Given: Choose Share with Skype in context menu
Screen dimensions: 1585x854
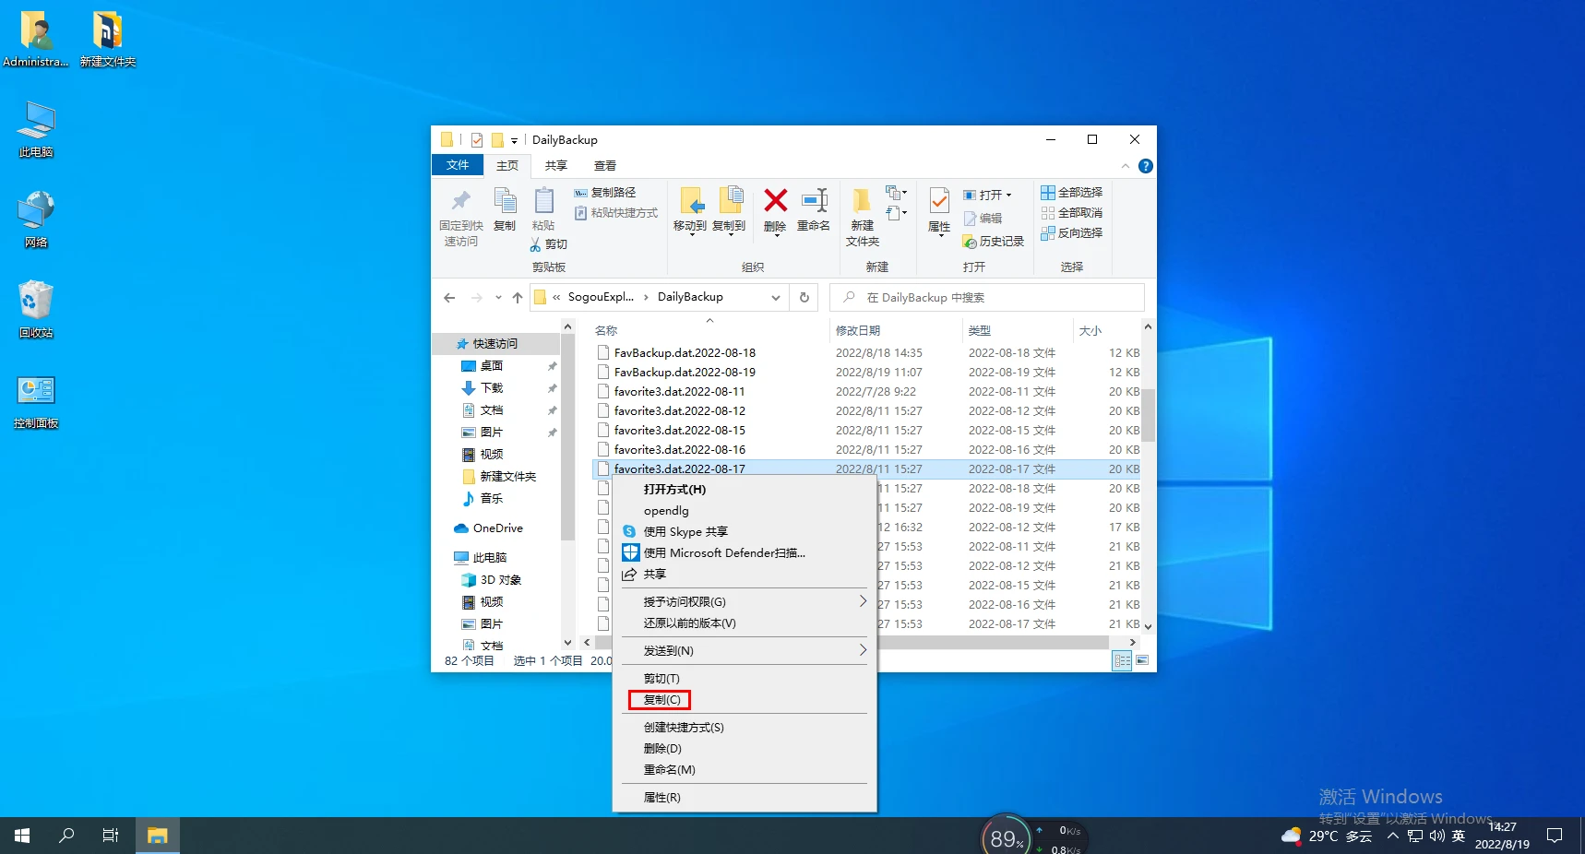Looking at the screenshot, I should tap(685, 532).
